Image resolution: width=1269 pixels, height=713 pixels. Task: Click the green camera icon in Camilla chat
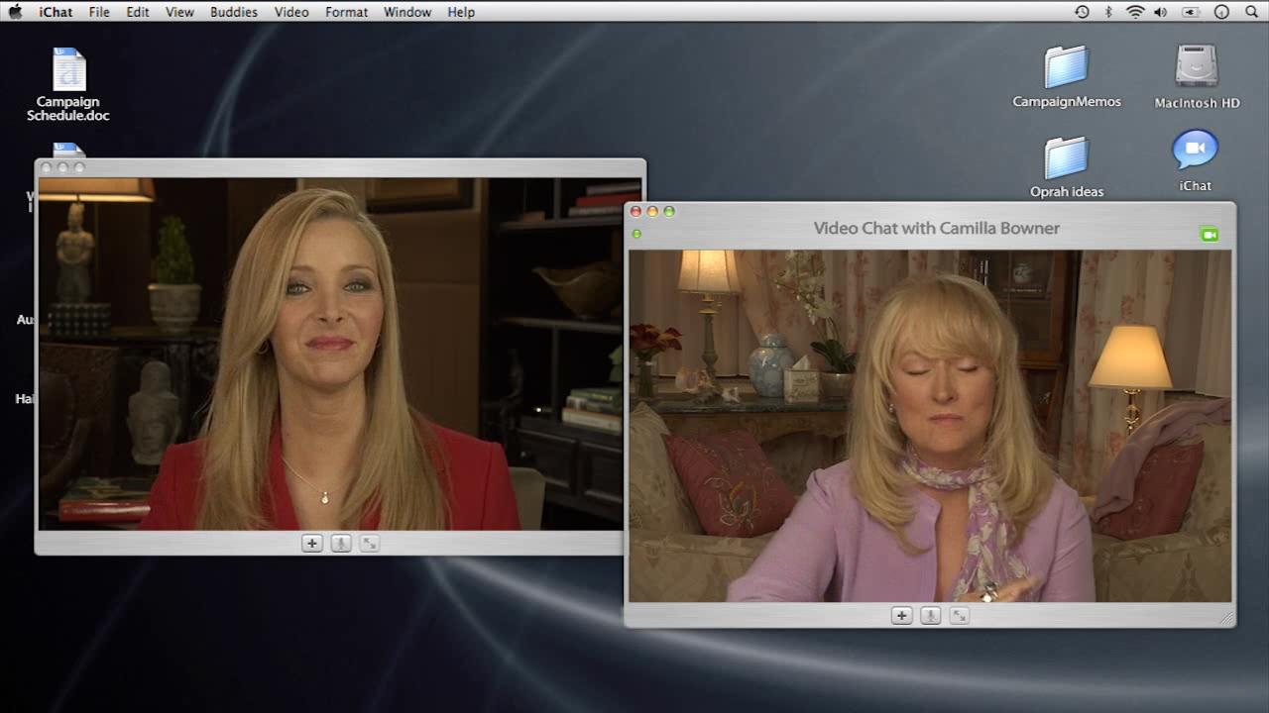click(1209, 235)
